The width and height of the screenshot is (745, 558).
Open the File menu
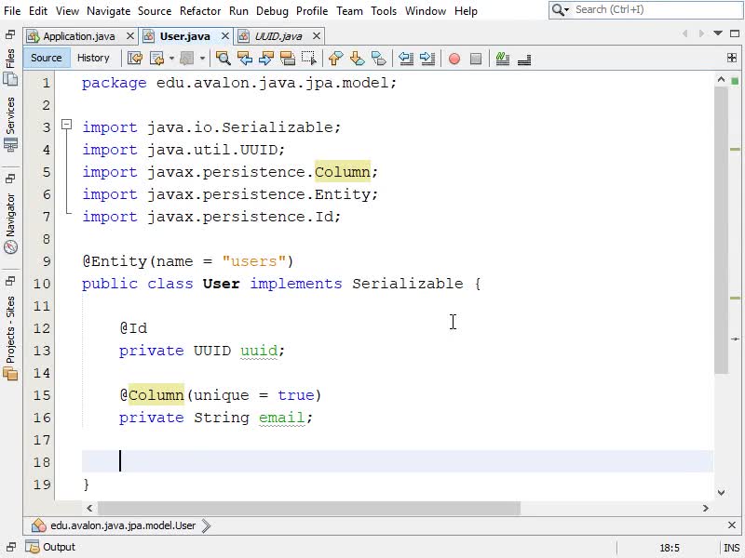(12, 11)
